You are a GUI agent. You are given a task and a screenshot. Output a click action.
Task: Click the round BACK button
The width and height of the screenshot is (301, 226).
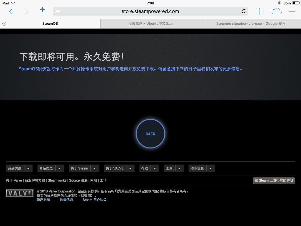coord(150,134)
